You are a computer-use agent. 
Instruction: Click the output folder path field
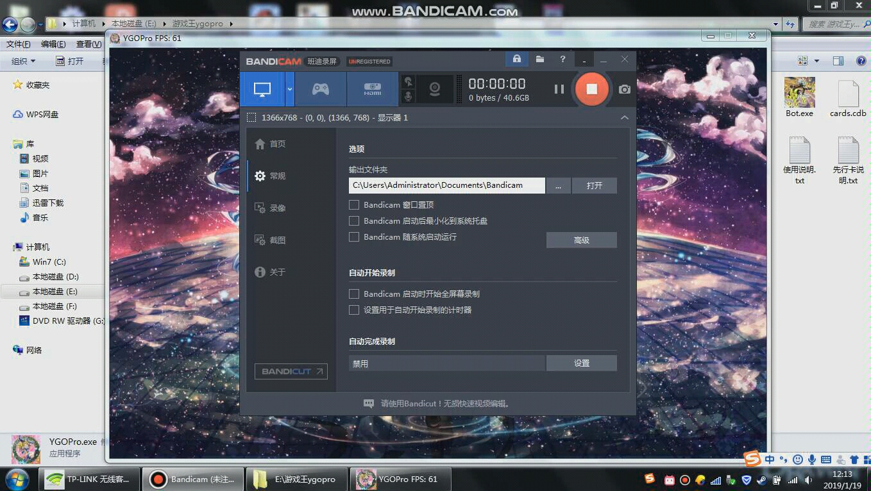(x=447, y=185)
